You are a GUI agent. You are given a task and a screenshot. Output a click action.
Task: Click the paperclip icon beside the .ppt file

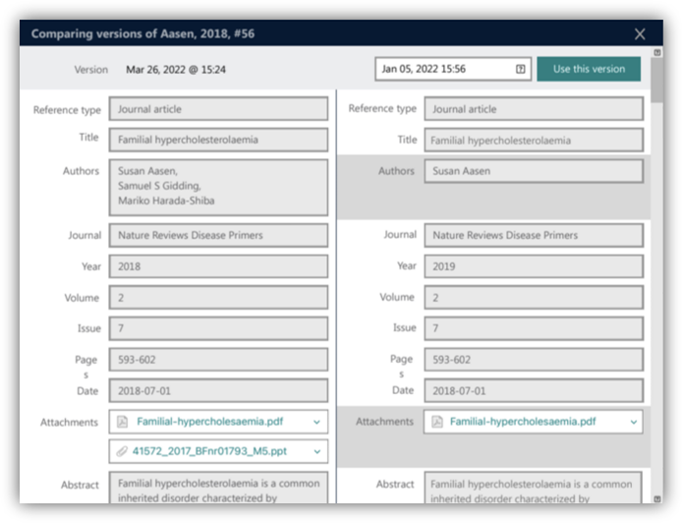pyautogui.click(x=122, y=451)
